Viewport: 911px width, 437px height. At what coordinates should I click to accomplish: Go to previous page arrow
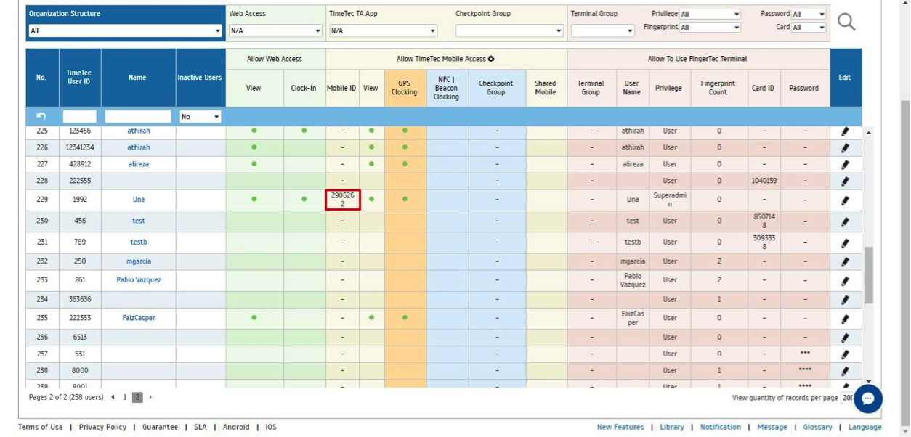tap(113, 397)
